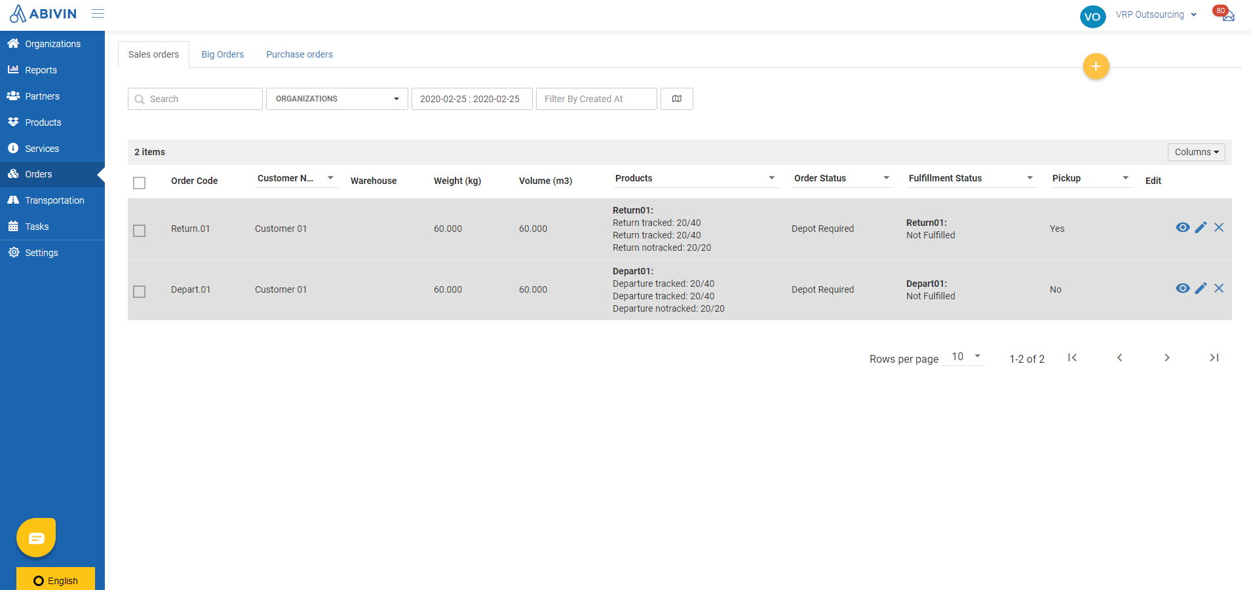1251x590 pixels.
Task: Click Return.01 order code cell
Action: tap(190, 229)
